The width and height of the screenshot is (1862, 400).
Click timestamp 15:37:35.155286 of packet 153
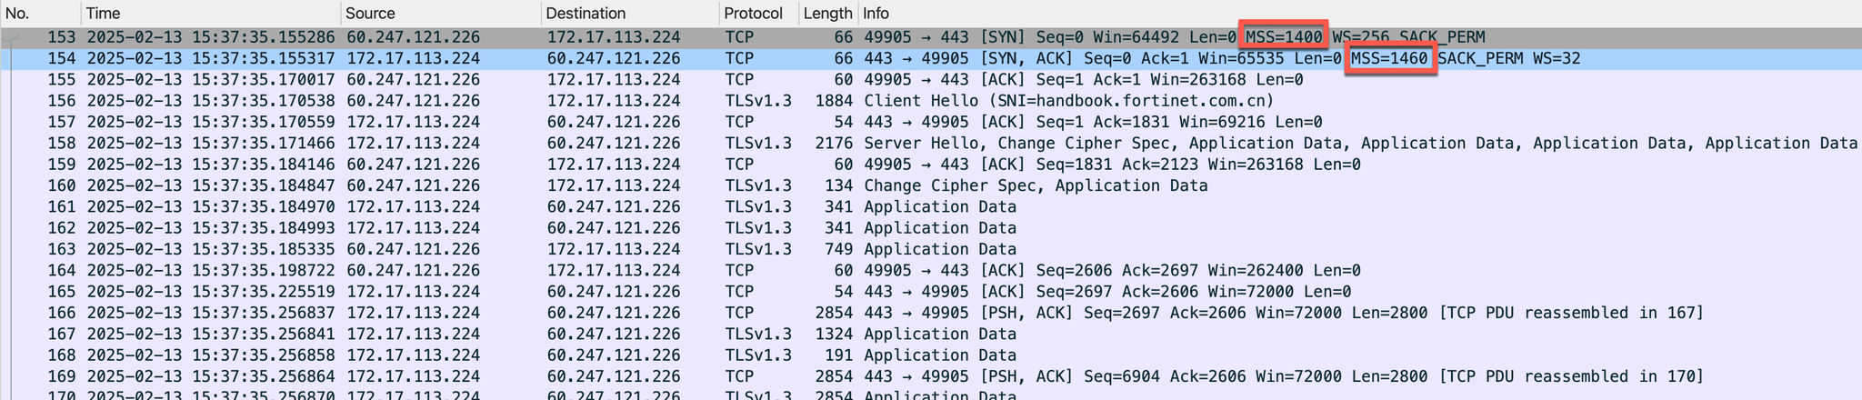[x=264, y=37]
